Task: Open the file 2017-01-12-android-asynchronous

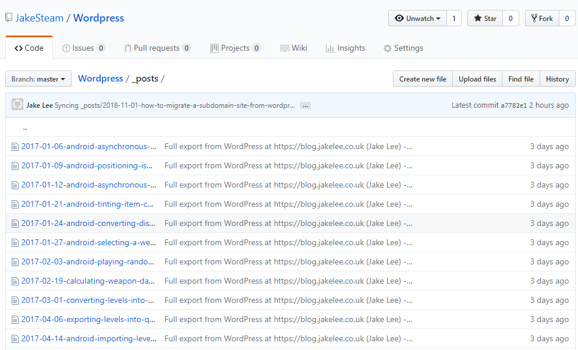Action: pyautogui.click(x=88, y=185)
